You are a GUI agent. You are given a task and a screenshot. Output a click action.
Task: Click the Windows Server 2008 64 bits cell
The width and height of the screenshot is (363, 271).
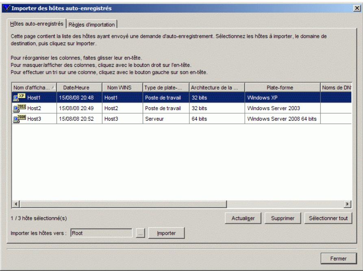pos(283,119)
